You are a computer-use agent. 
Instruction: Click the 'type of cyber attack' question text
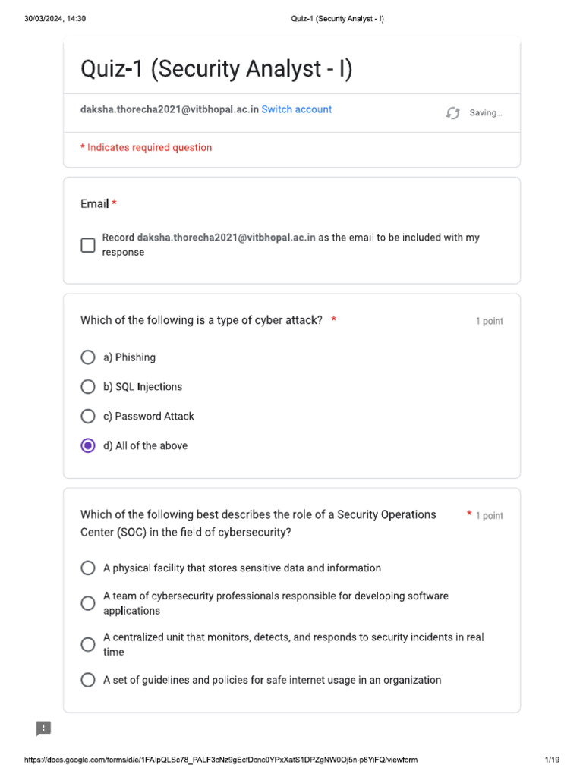201,320
